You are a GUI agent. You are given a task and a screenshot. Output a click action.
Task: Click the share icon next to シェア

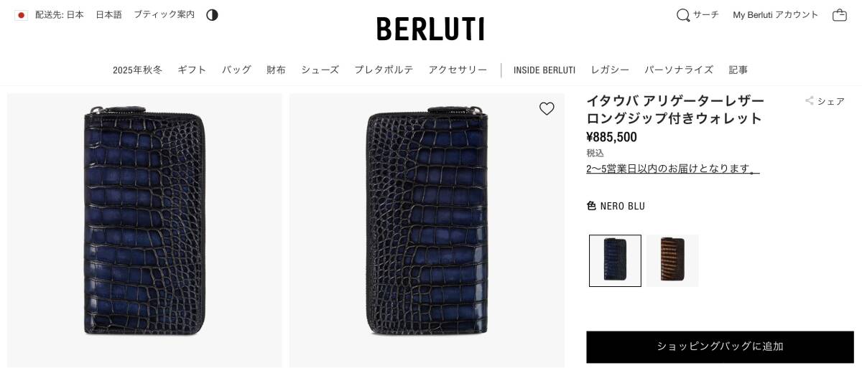810,101
